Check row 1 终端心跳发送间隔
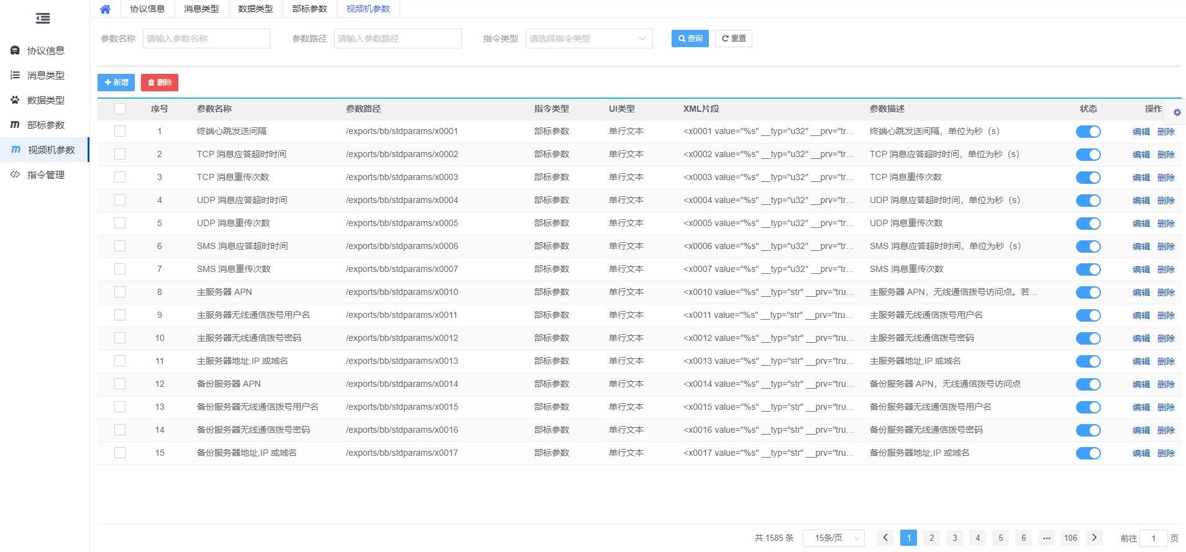Screen dimensions: 1186x552 [x=120, y=131]
